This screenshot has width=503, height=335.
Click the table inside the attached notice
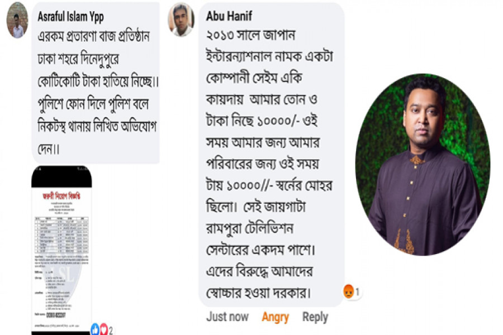pos(61,235)
